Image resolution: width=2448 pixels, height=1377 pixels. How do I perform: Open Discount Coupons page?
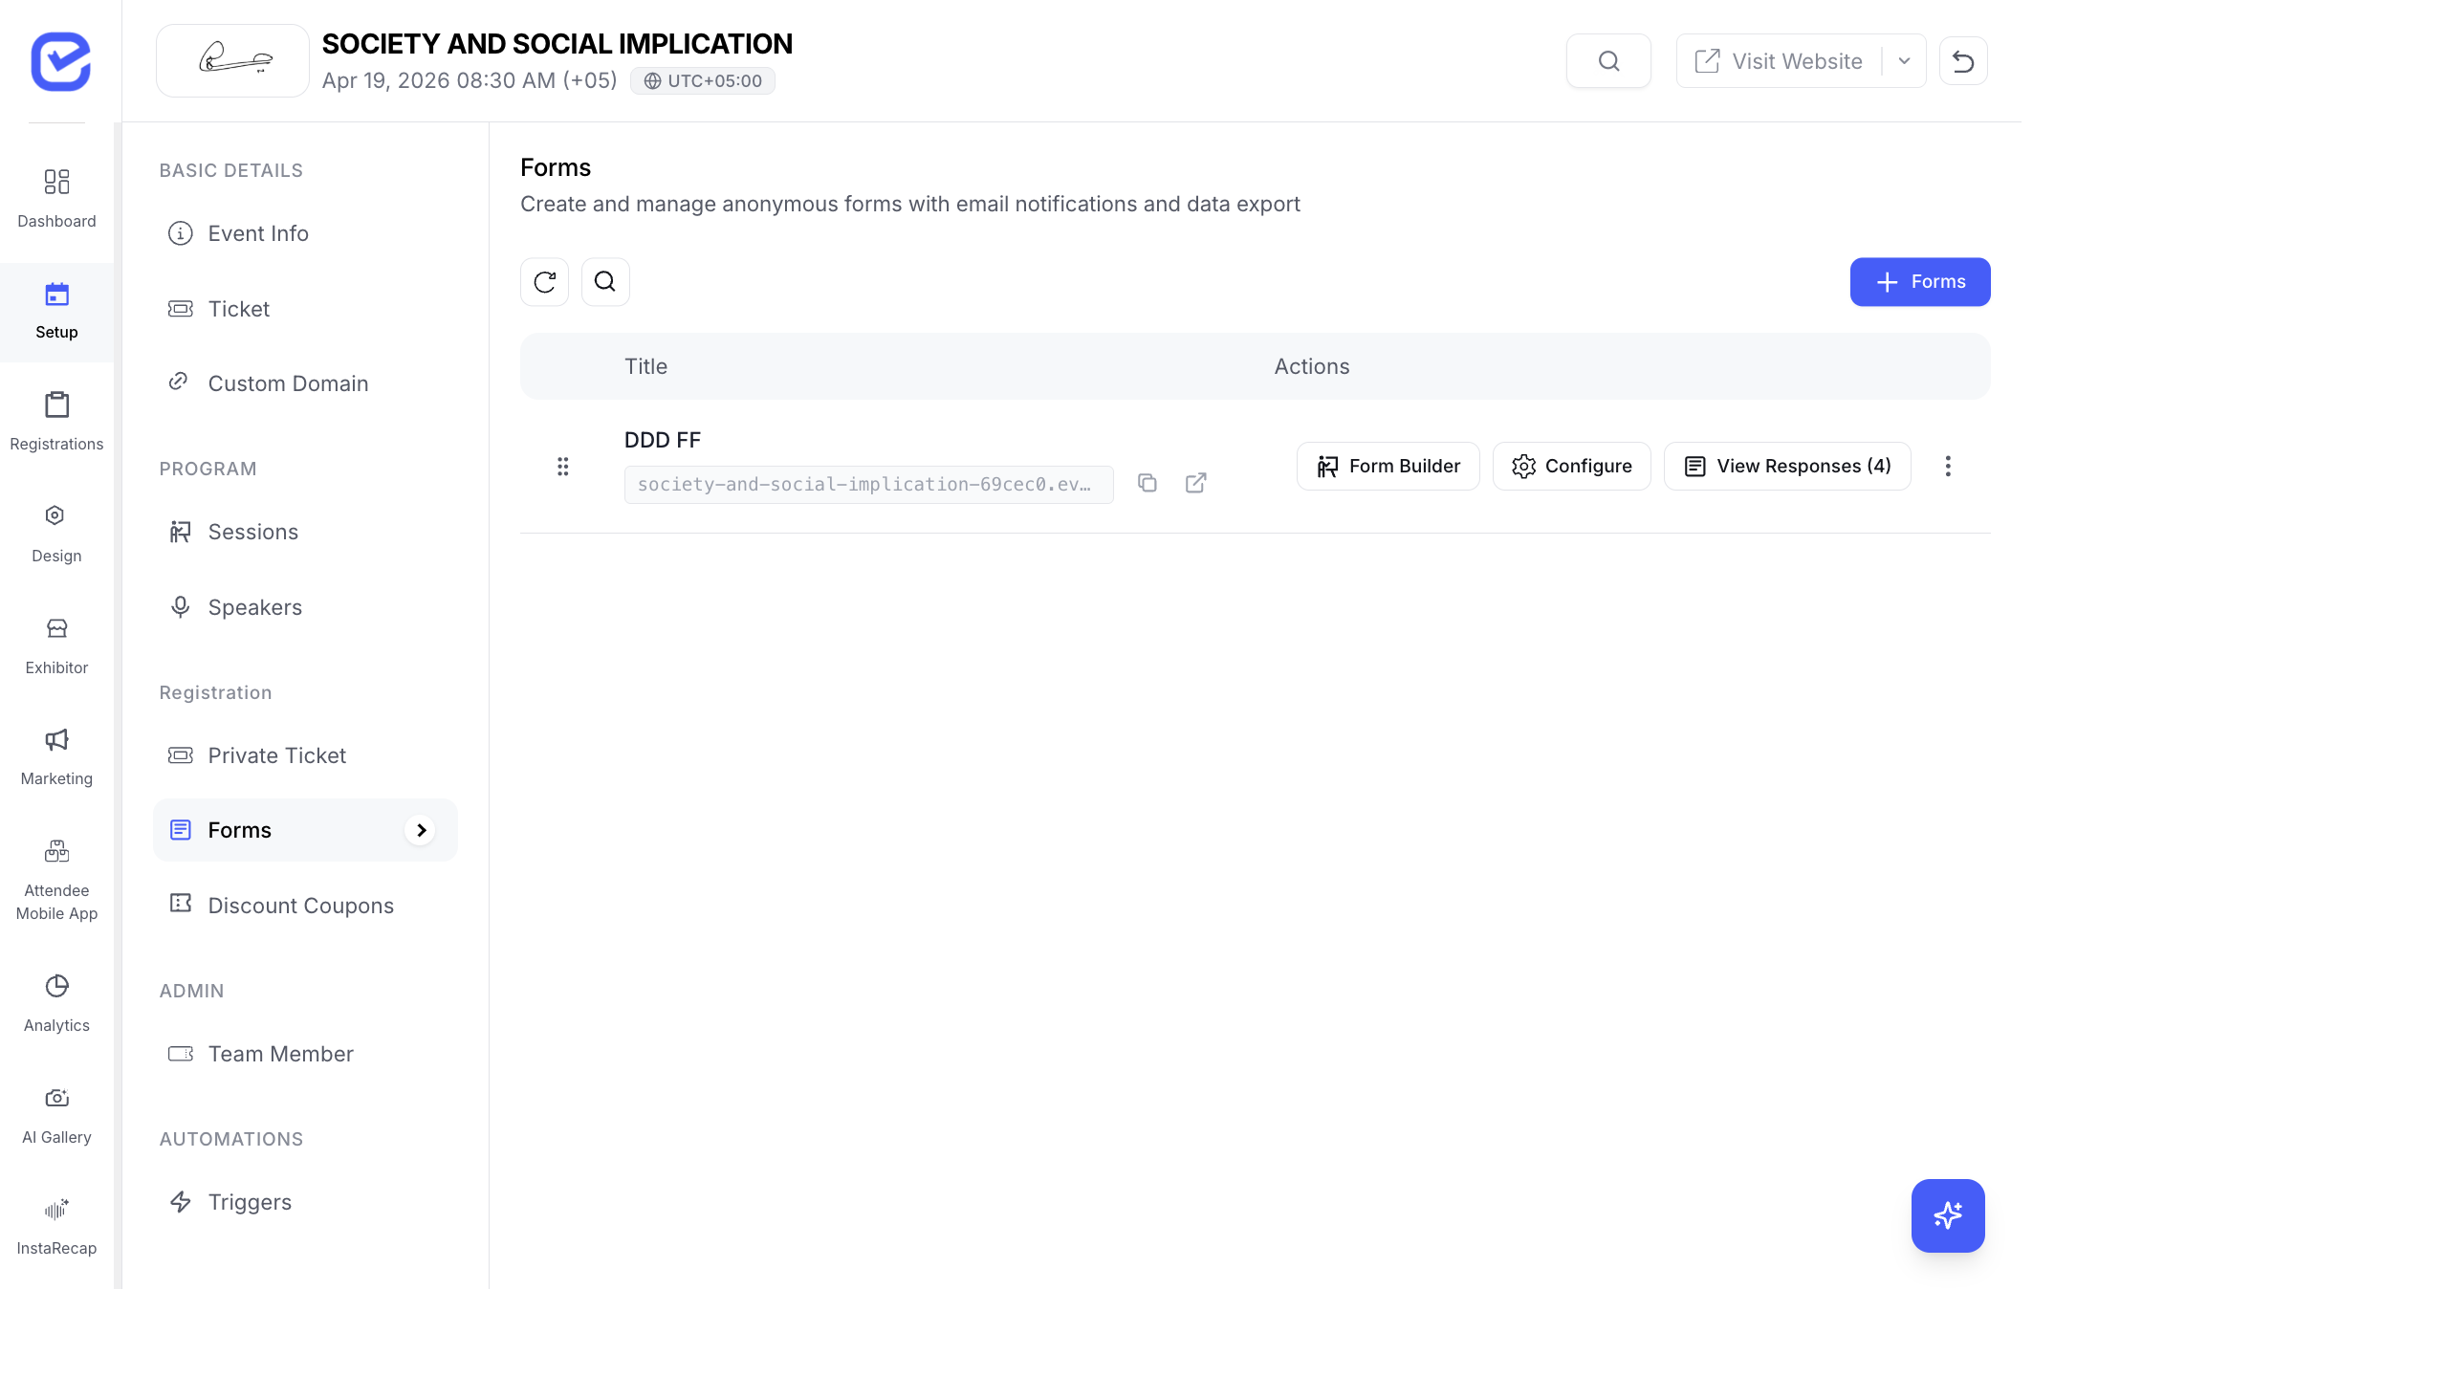[x=306, y=906]
